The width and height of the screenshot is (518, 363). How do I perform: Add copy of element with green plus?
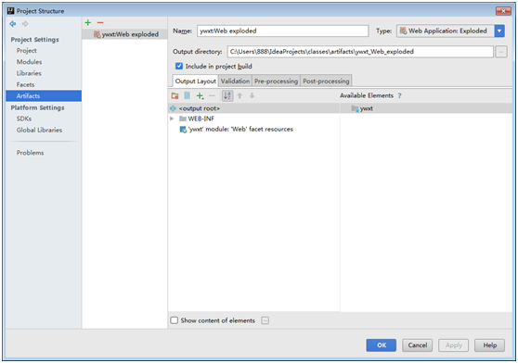(x=200, y=96)
